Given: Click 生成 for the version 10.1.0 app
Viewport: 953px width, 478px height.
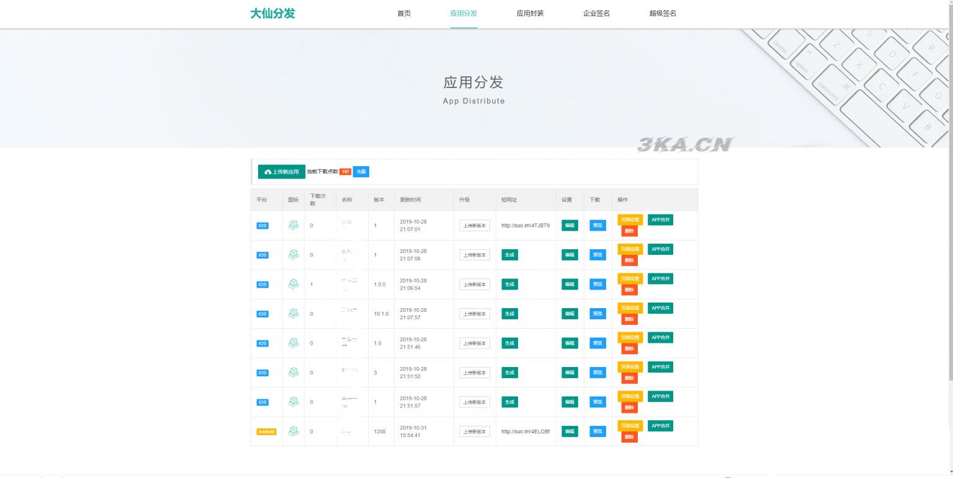Looking at the screenshot, I should click(509, 314).
